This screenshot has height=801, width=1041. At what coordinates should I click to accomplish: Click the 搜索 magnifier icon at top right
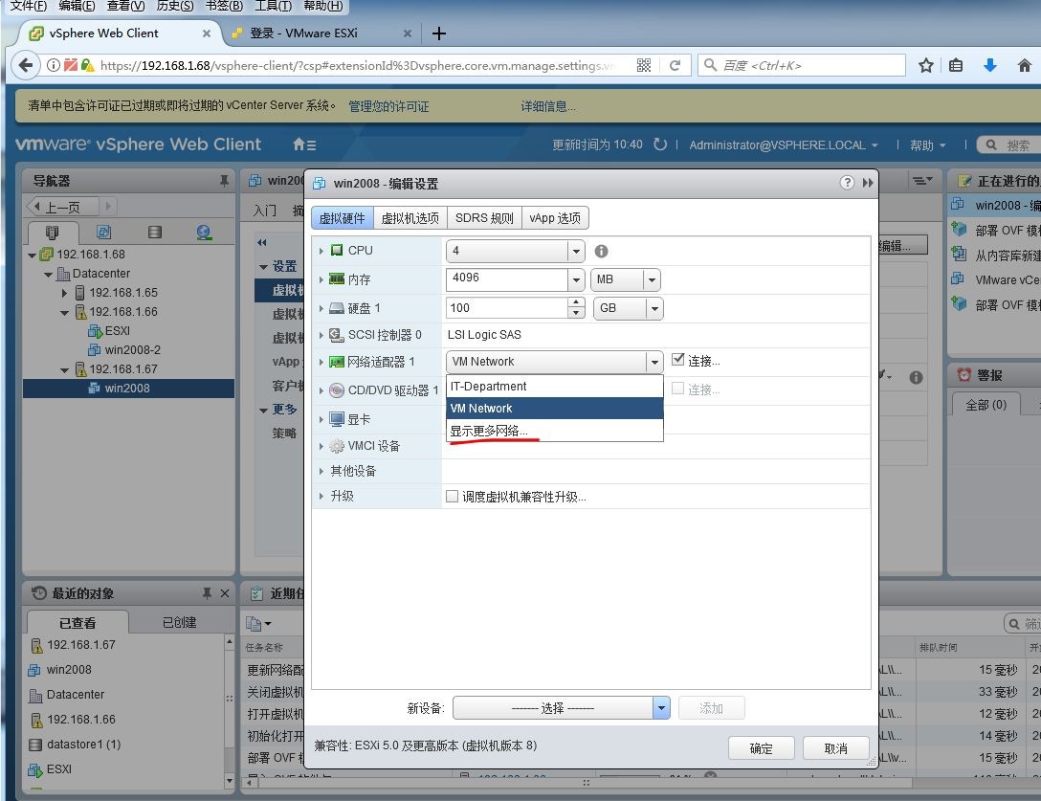tap(992, 145)
